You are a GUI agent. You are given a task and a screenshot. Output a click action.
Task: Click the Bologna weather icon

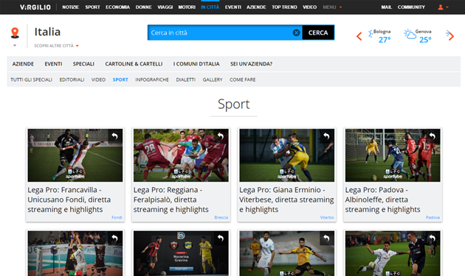(x=371, y=34)
